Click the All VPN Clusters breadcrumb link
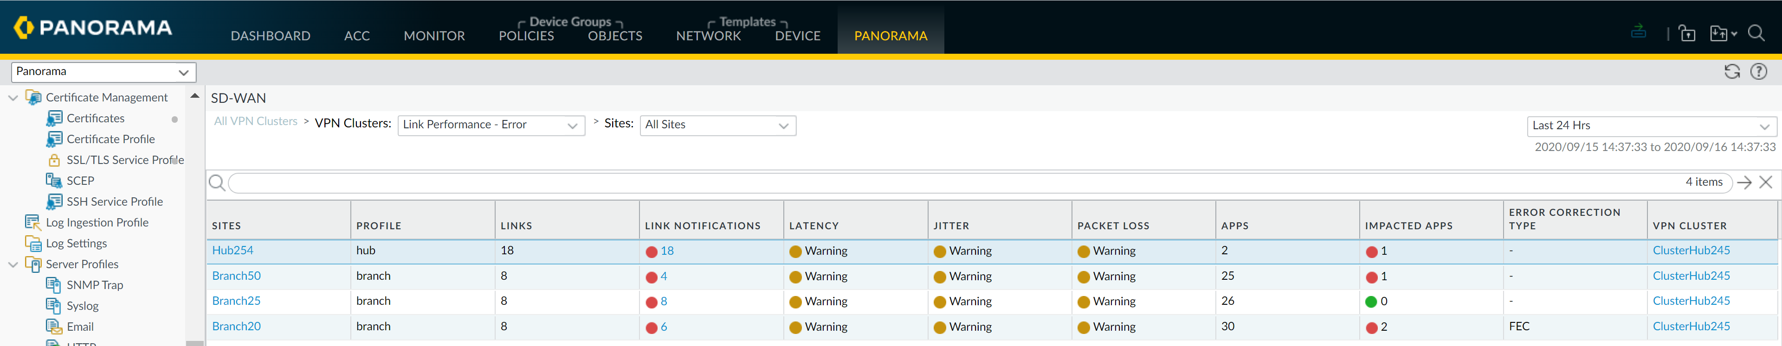The image size is (1782, 346). tap(255, 121)
